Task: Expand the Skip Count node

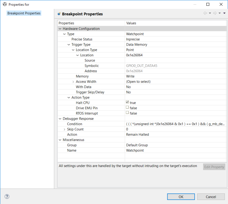Action: click(x=64, y=129)
